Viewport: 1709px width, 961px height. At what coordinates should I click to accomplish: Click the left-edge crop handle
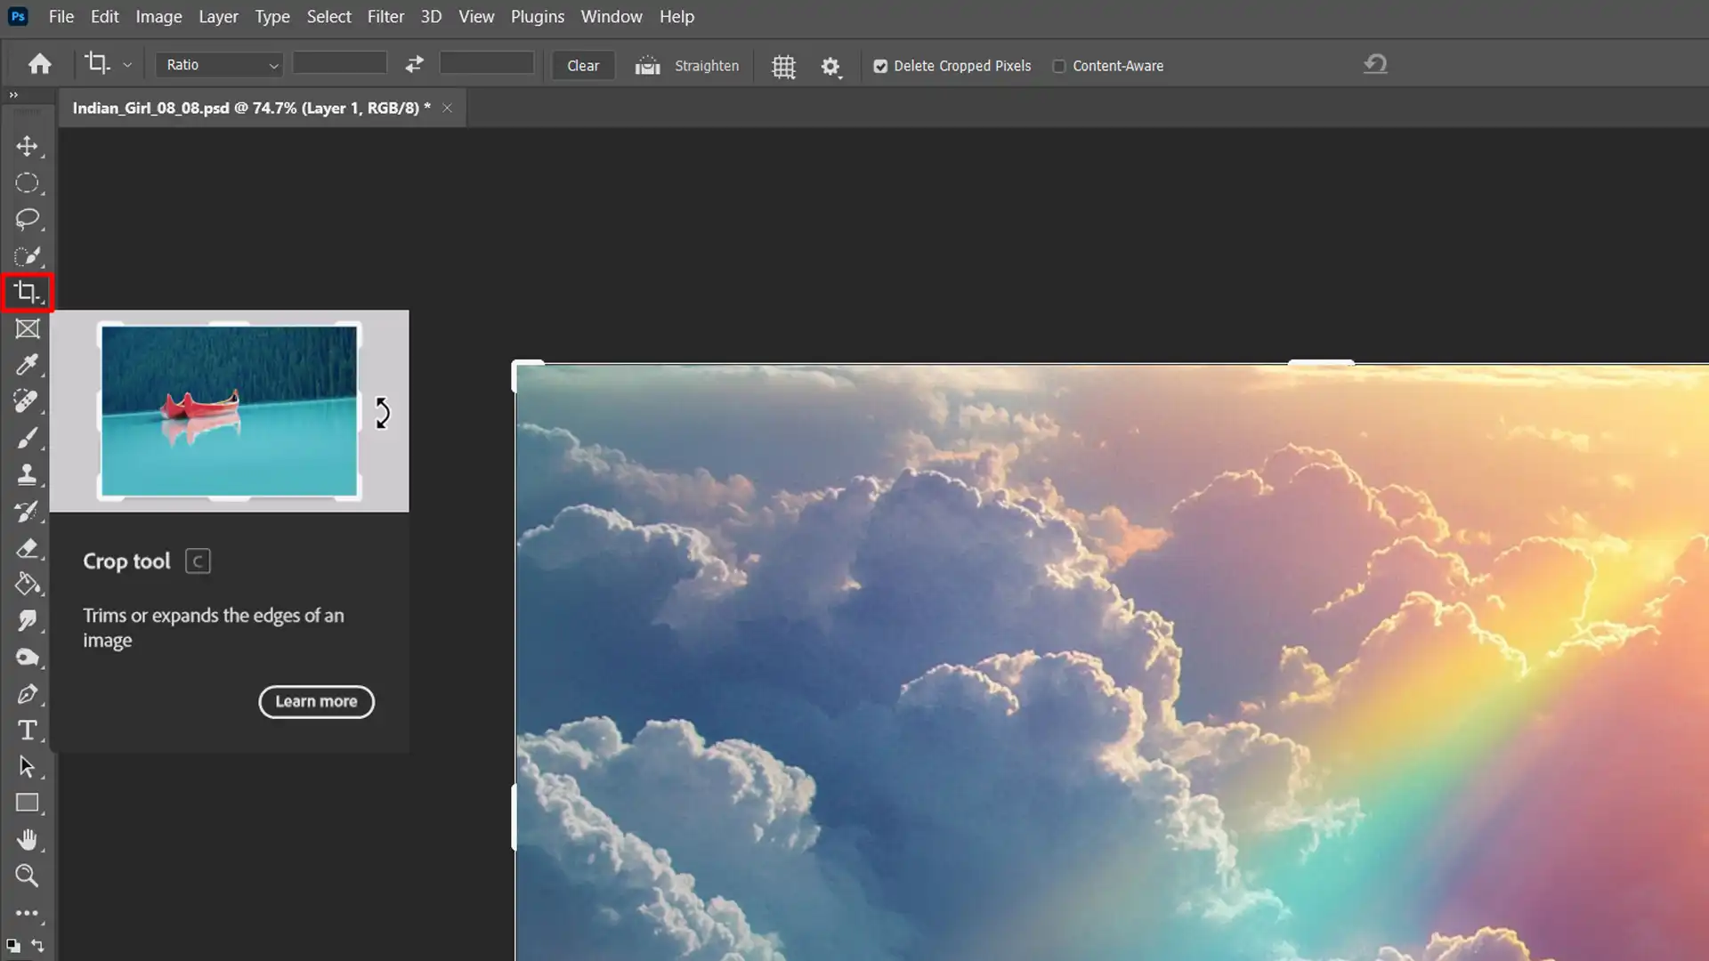(x=514, y=817)
